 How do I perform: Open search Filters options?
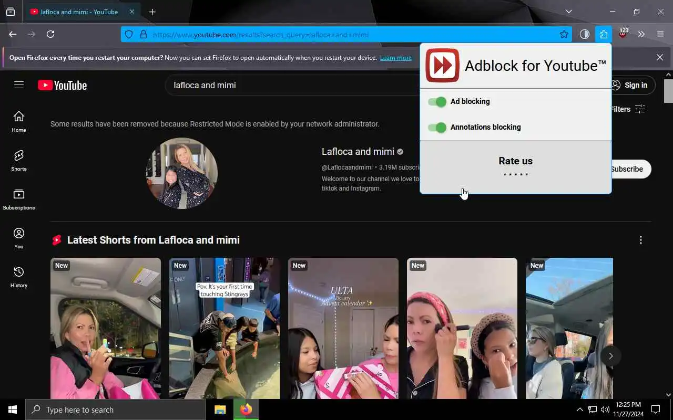(627, 109)
